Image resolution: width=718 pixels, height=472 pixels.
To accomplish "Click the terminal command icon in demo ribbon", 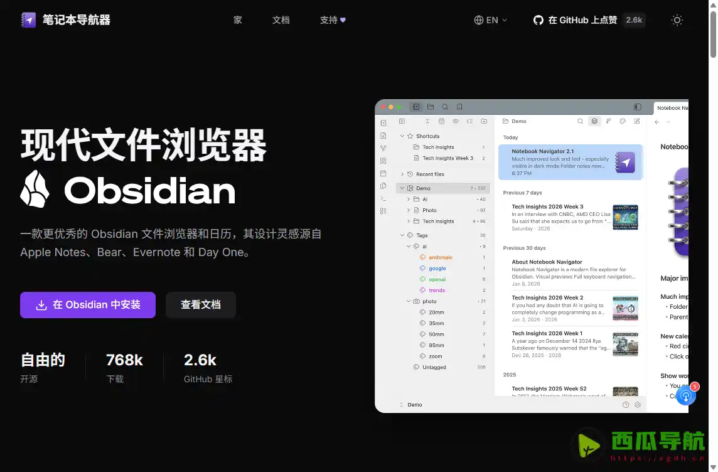I will [x=383, y=199].
